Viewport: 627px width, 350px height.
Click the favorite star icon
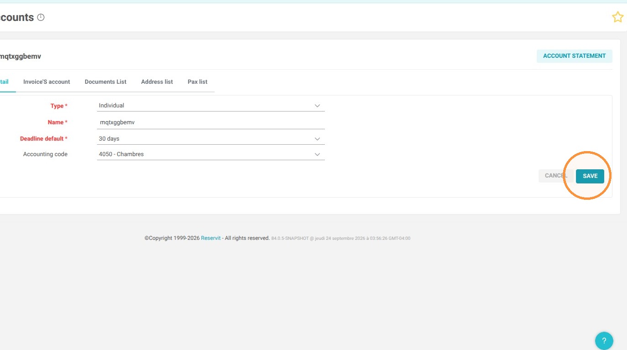coord(617,17)
